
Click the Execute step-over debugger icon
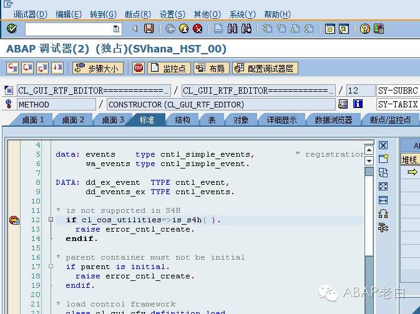tap(27, 68)
